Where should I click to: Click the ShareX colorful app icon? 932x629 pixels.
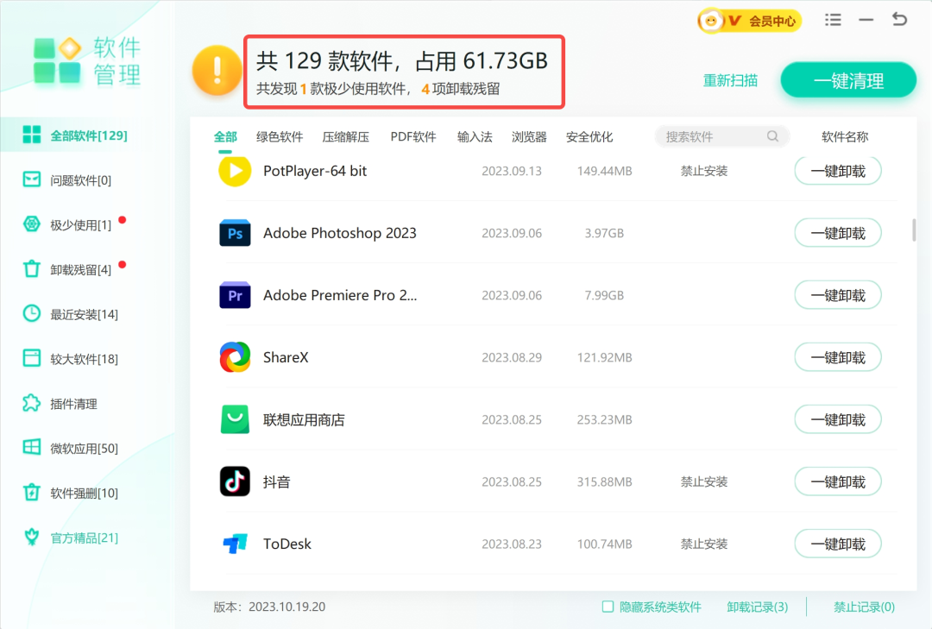(235, 357)
